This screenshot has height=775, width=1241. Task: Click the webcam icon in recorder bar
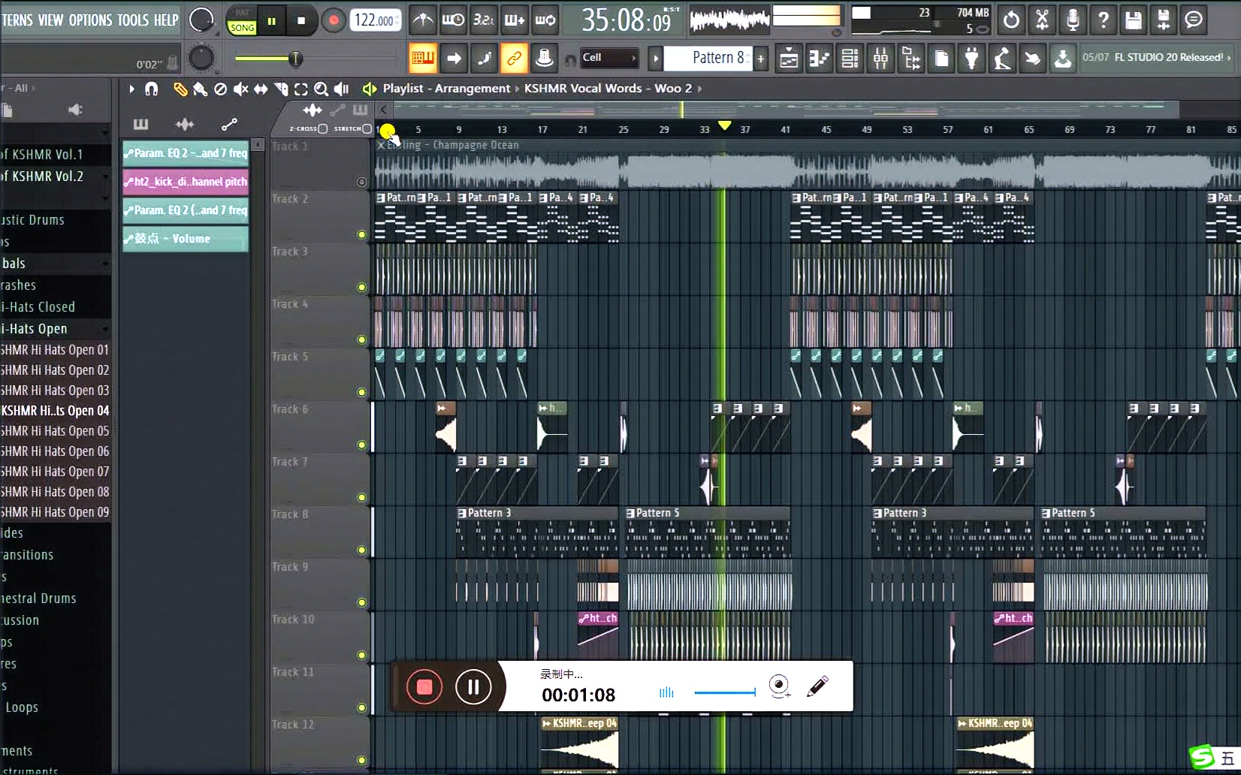click(x=780, y=686)
